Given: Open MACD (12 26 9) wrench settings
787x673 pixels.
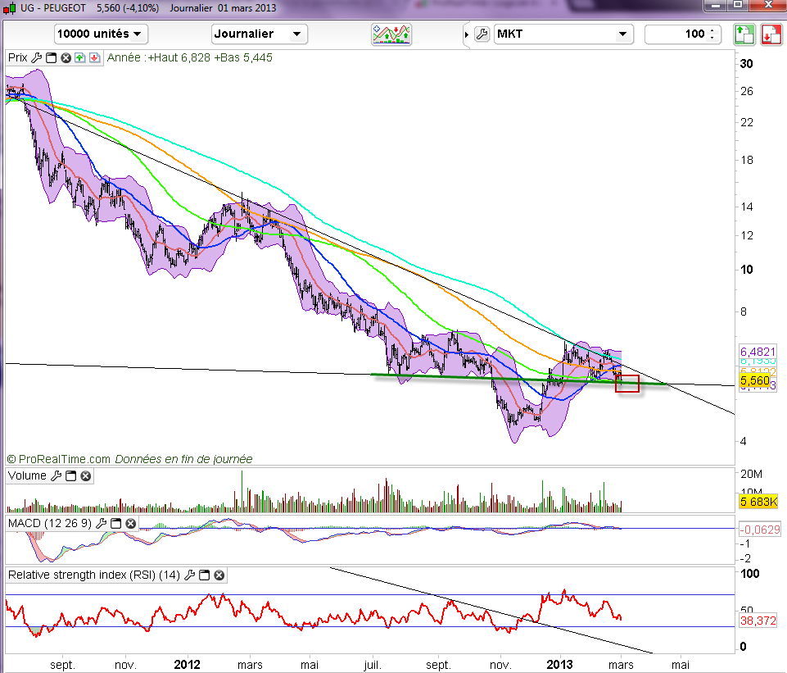Looking at the screenshot, I should 101,523.
